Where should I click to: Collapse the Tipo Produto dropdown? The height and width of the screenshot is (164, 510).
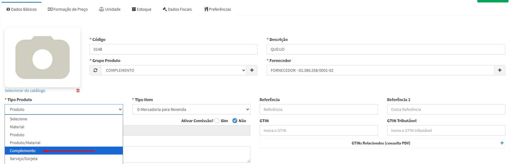point(64,109)
